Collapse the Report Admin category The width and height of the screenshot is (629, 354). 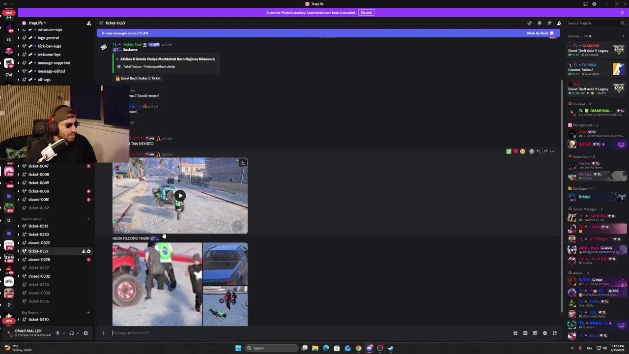(33, 219)
